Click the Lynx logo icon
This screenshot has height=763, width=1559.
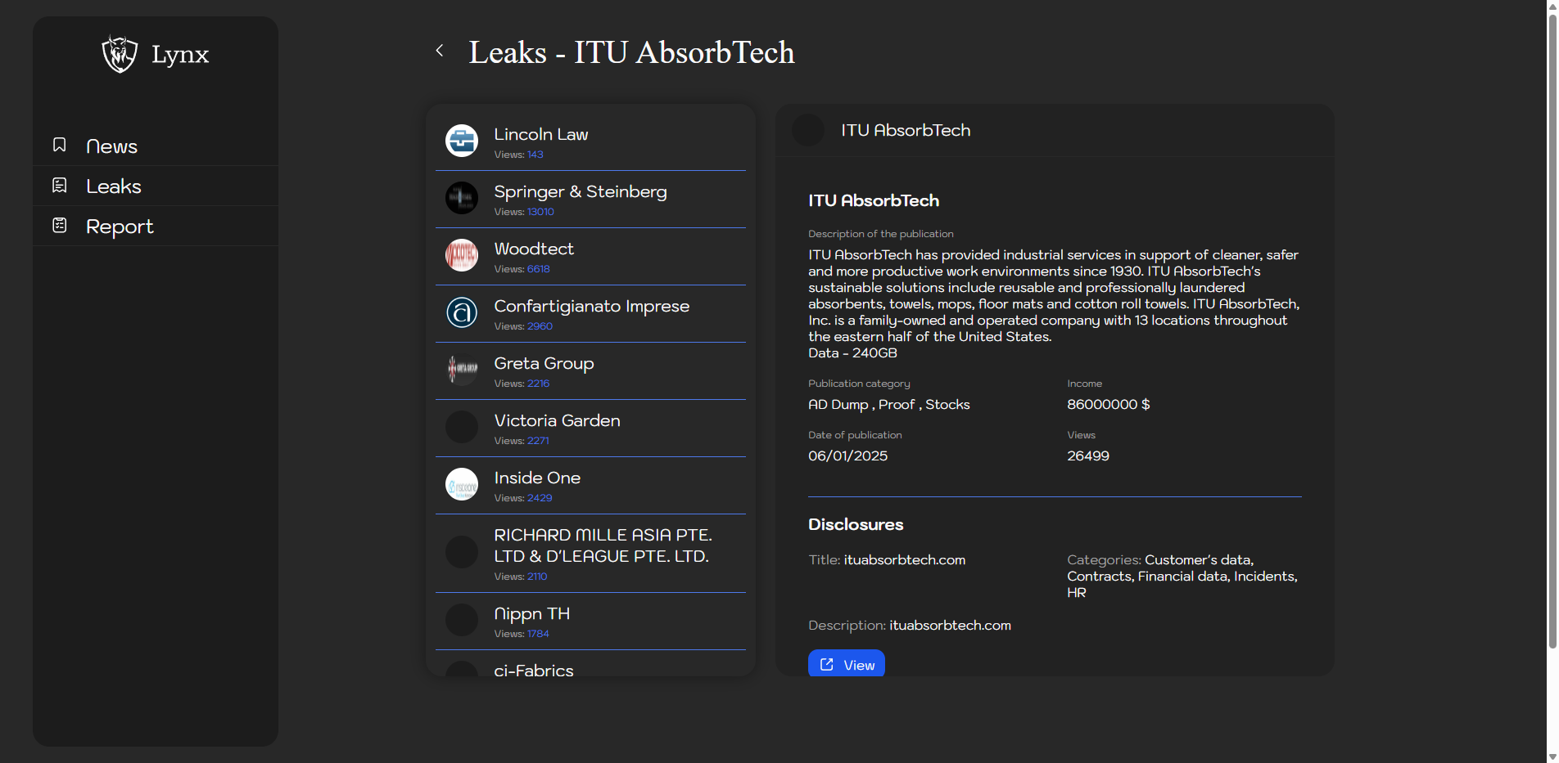(120, 54)
